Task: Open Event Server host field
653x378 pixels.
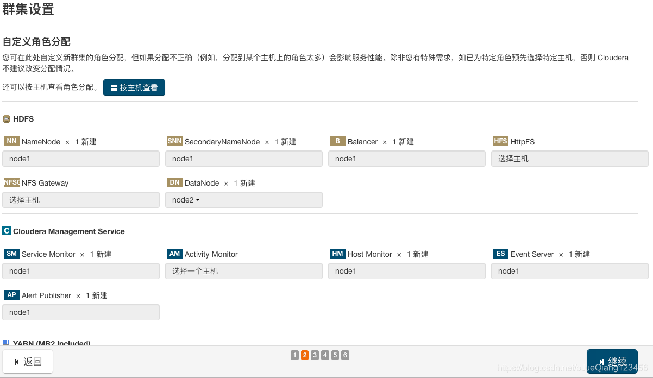Action: coord(570,271)
